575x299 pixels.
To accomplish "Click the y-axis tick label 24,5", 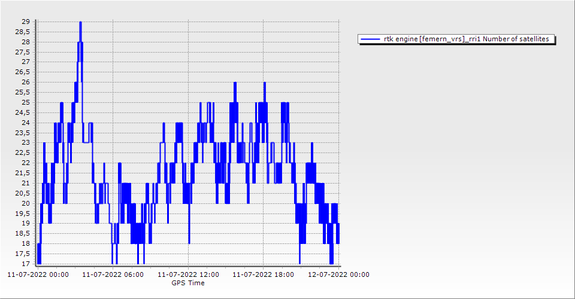I will 23,112.
